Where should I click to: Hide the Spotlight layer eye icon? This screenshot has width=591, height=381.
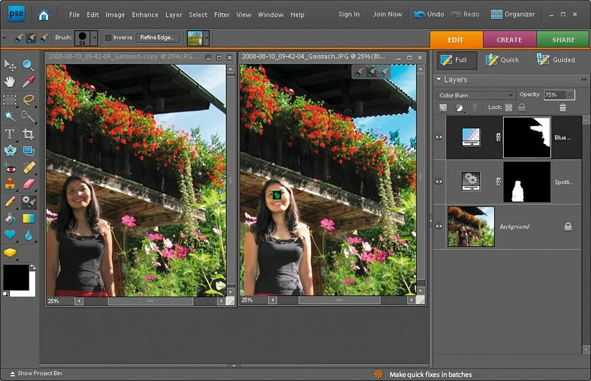[x=439, y=182]
